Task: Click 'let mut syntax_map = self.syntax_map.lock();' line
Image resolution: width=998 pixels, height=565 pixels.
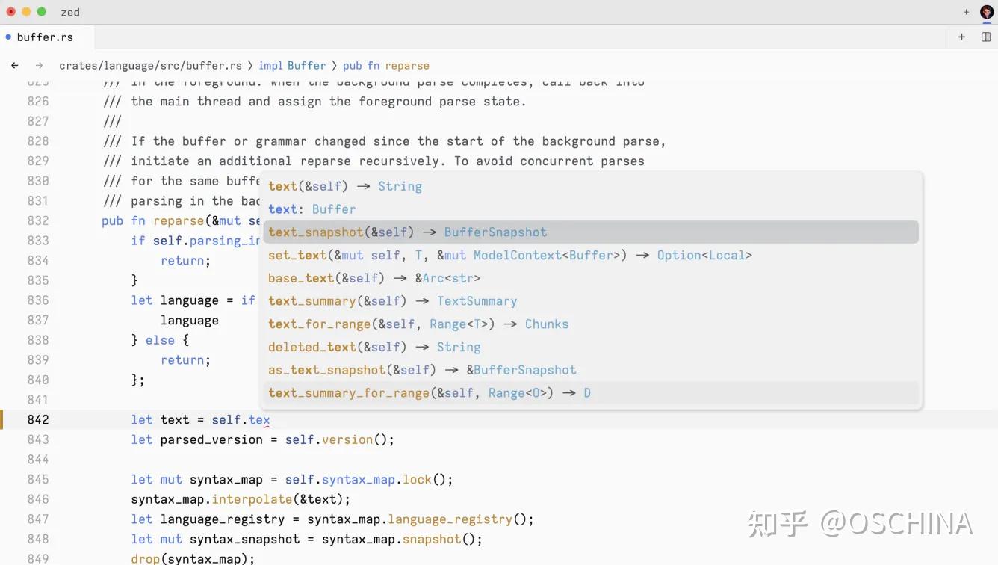Action: (x=292, y=479)
